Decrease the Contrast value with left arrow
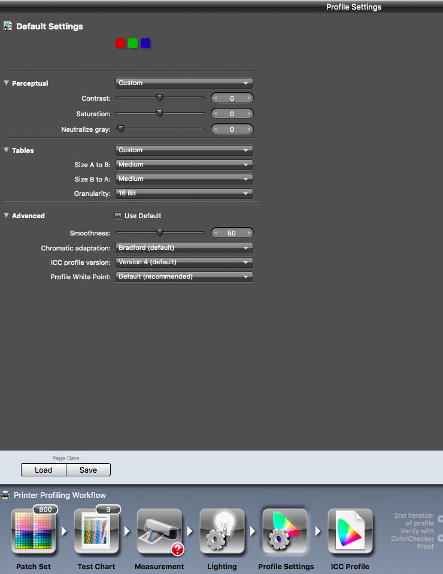Image resolution: width=443 pixels, height=574 pixels. pos(216,98)
